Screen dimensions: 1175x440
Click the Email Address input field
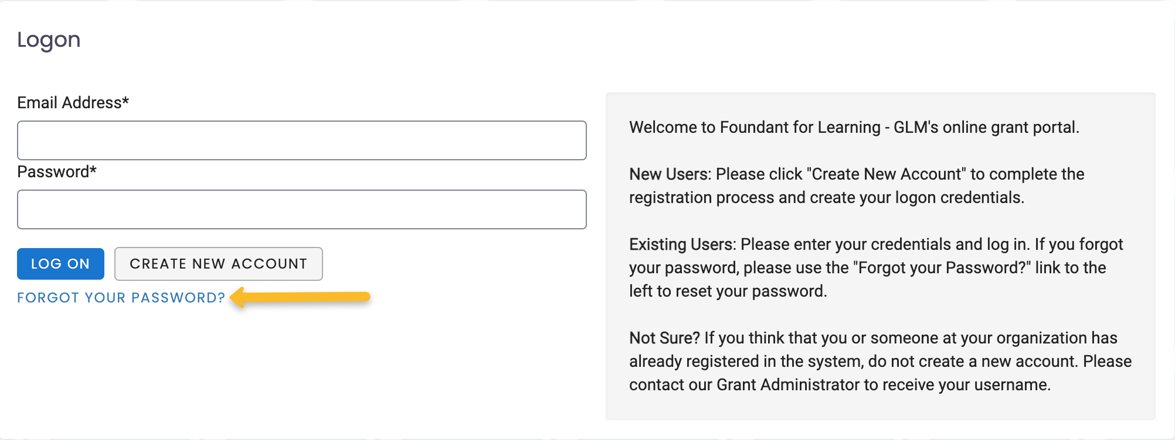[301, 140]
